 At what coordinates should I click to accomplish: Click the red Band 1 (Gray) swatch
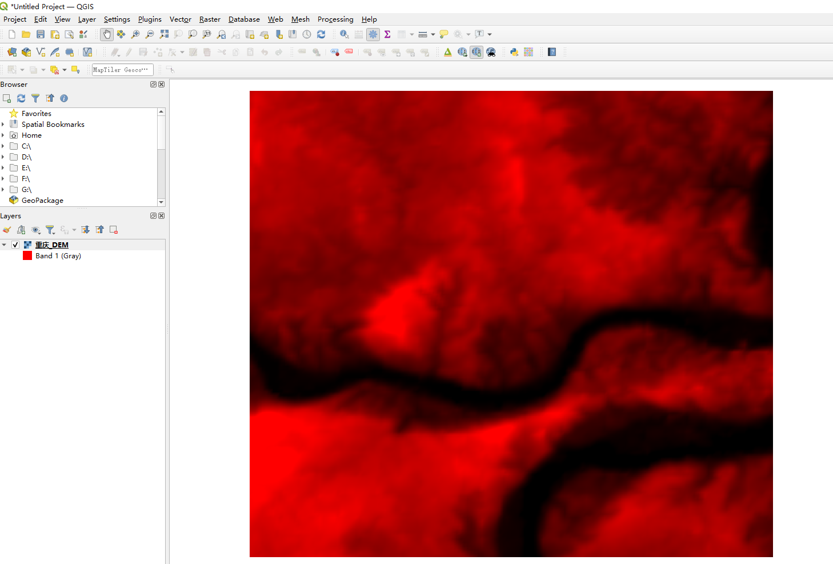tap(27, 255)
